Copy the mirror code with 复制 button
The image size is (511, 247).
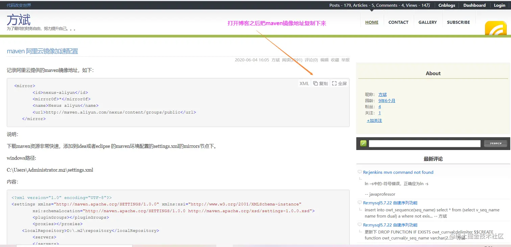coord(320,83)
